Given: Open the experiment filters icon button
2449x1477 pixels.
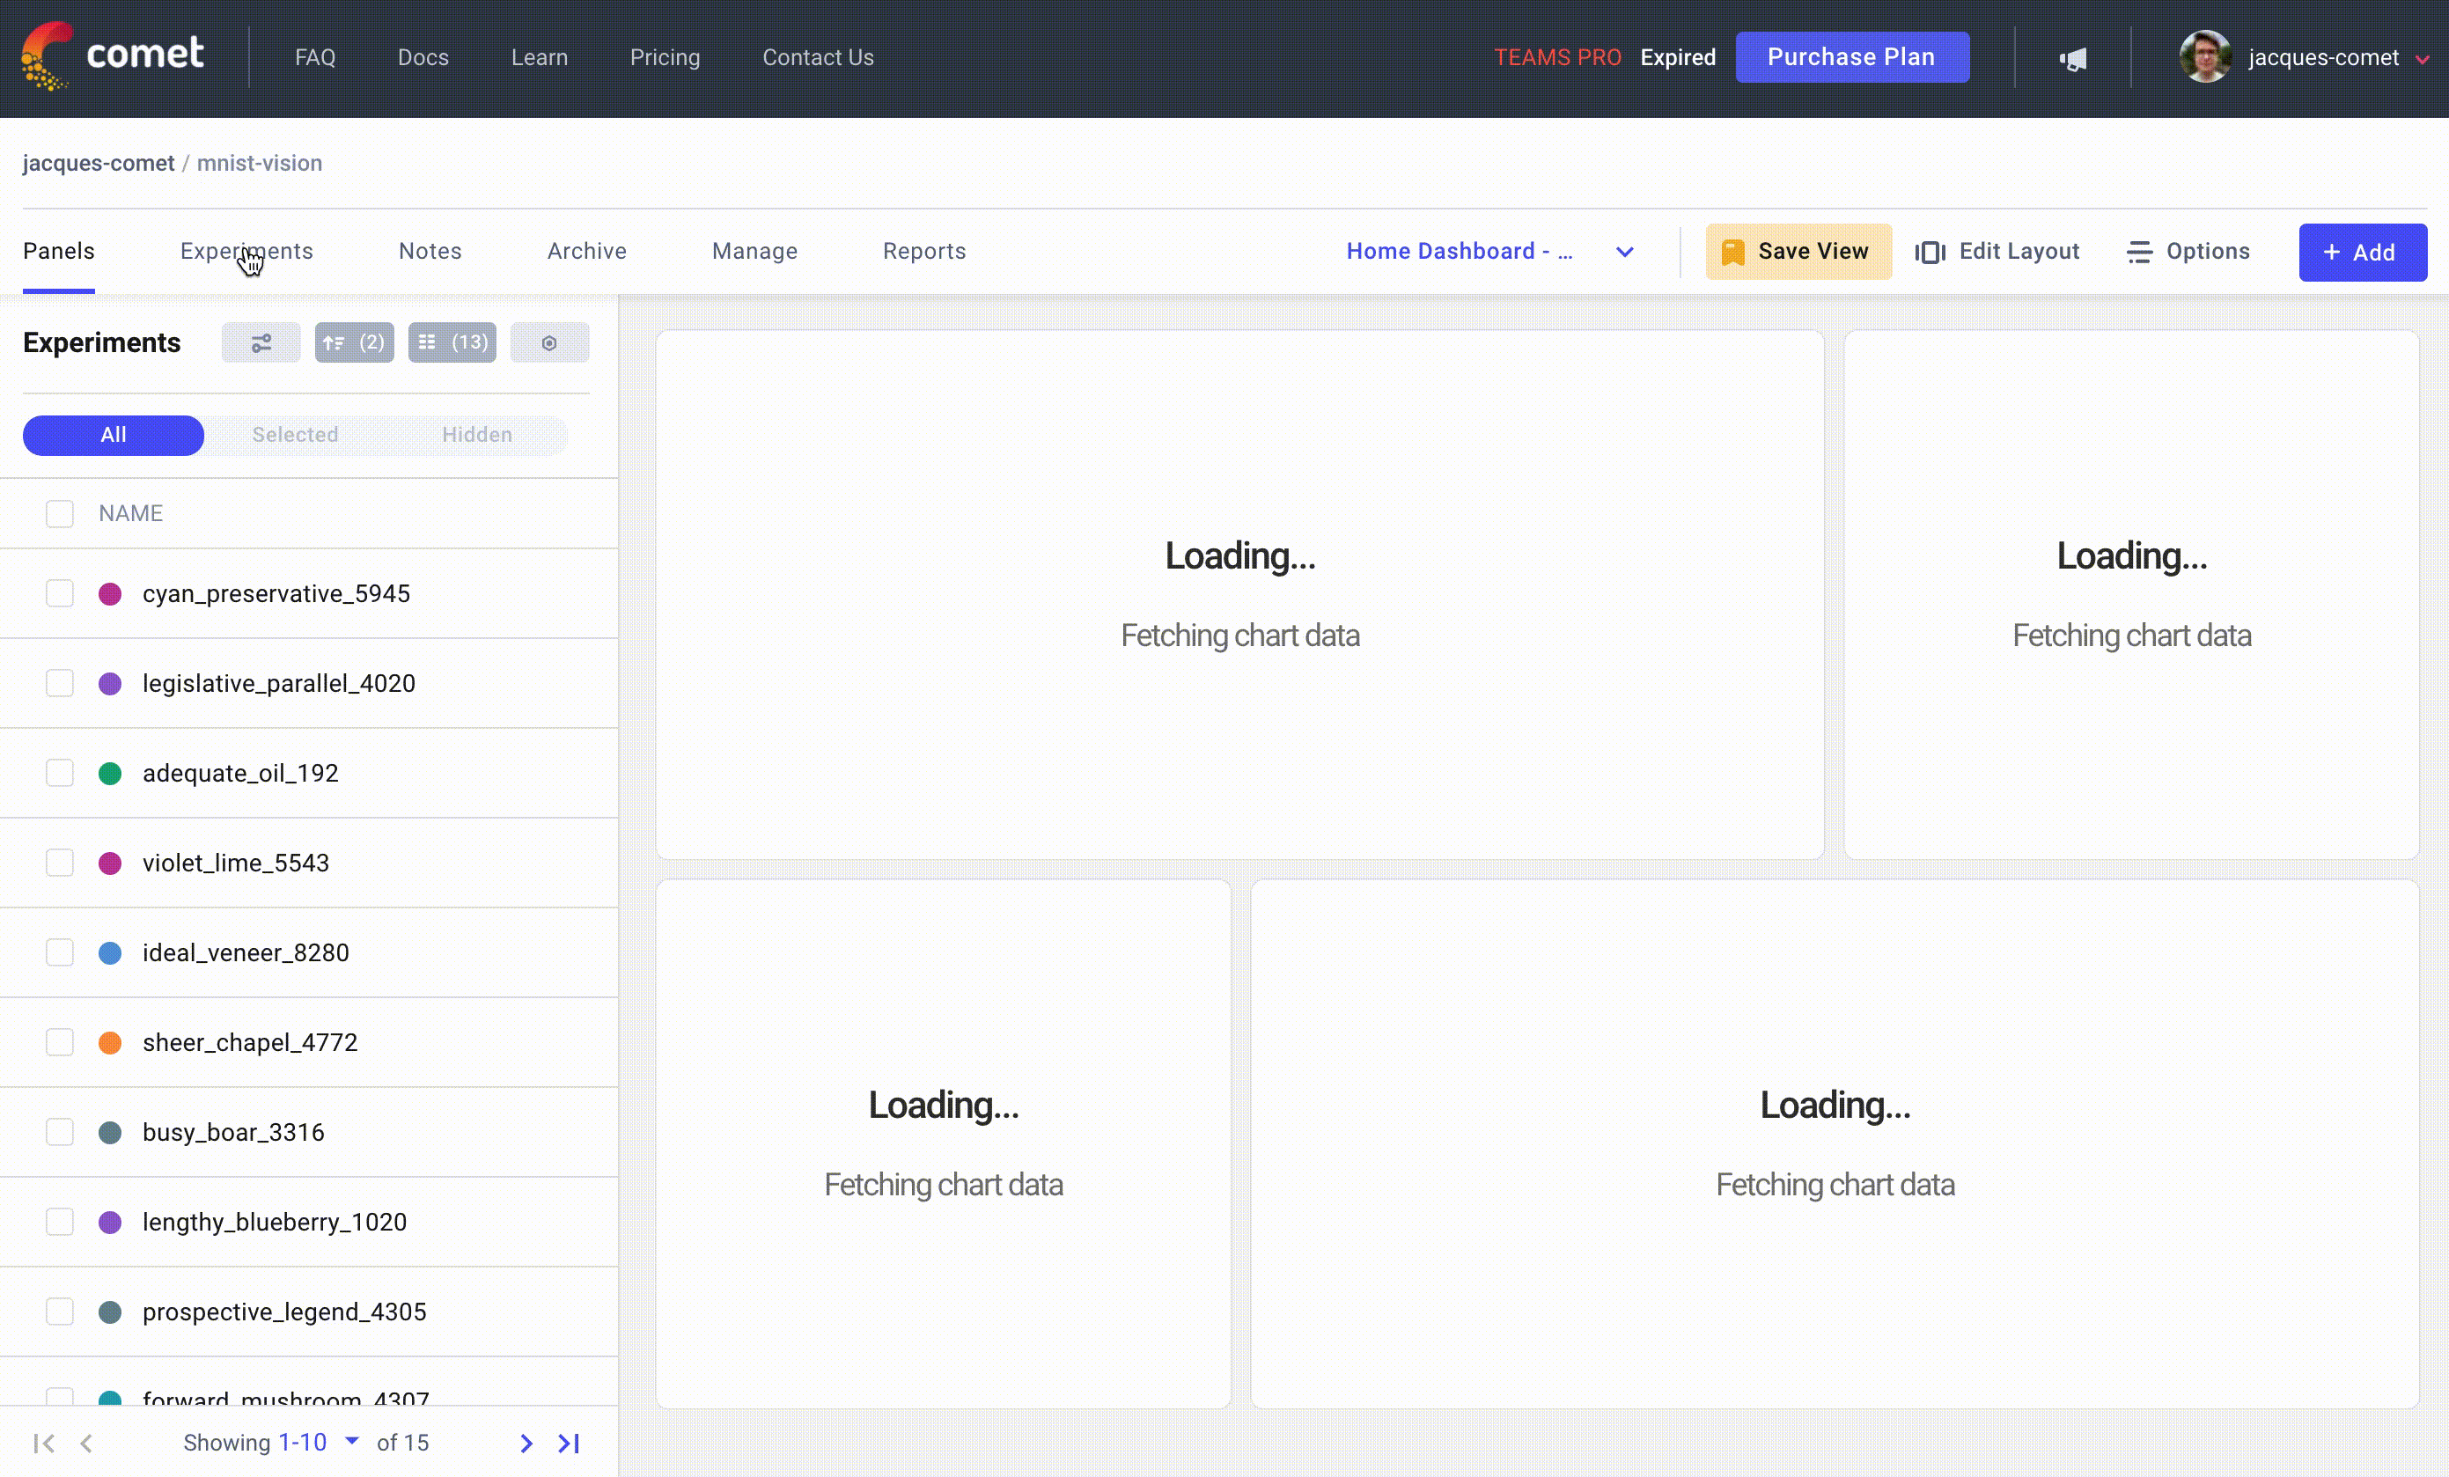Looking at the screenshot, I should point(261,343).
